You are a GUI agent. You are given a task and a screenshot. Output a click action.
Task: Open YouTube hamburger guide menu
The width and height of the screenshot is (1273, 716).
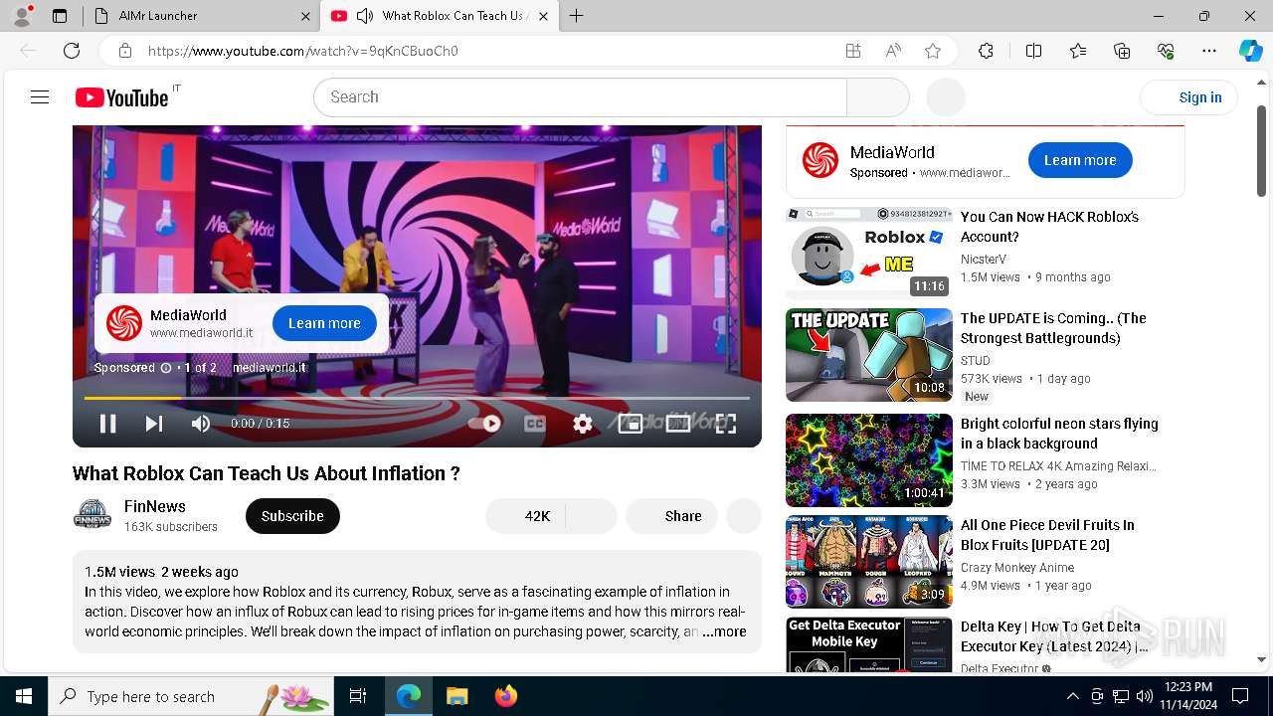(40, 96)
